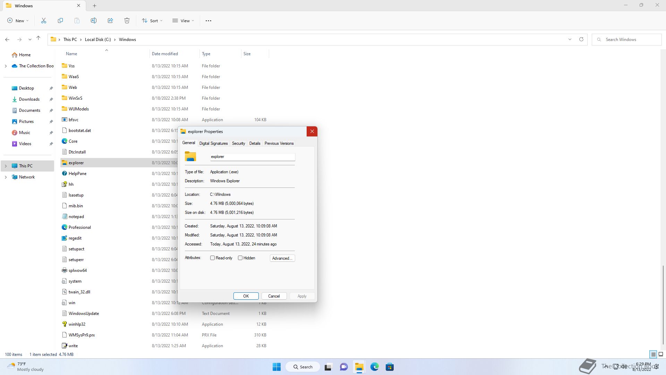Open Home in the navigation pane
The height and width of the screenshot is (375, 666).
(25, 55)
